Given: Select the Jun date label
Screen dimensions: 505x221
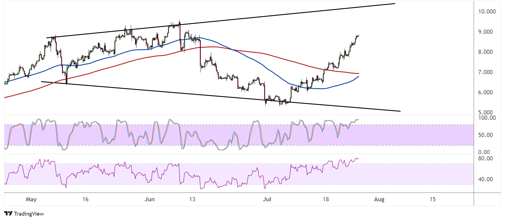Looking at the screenshot, I should 149,199.
